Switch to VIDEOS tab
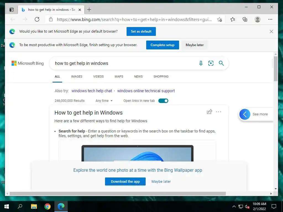The height and width of the screenshot is (212, 283). pos(98,77)
